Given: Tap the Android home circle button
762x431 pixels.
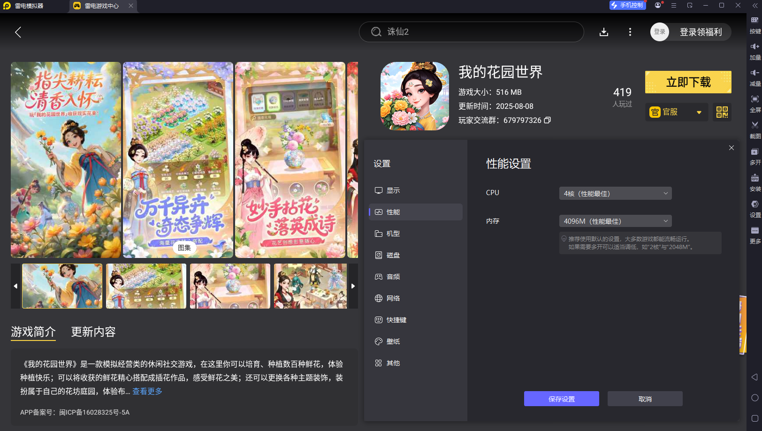Looking at the screenshot, I should 754,398.
